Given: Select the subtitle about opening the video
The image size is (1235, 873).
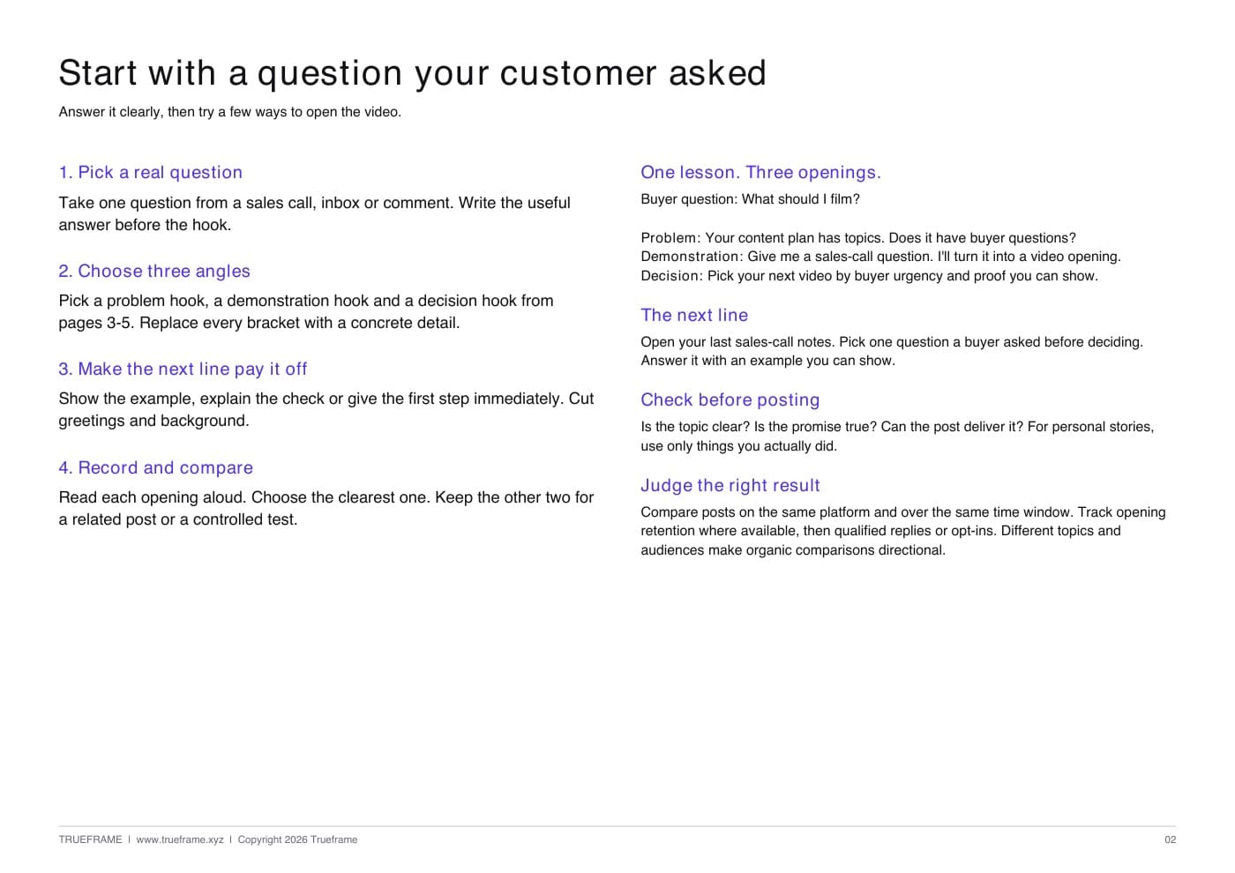Looking at the screenshot, I should point(230,112).
